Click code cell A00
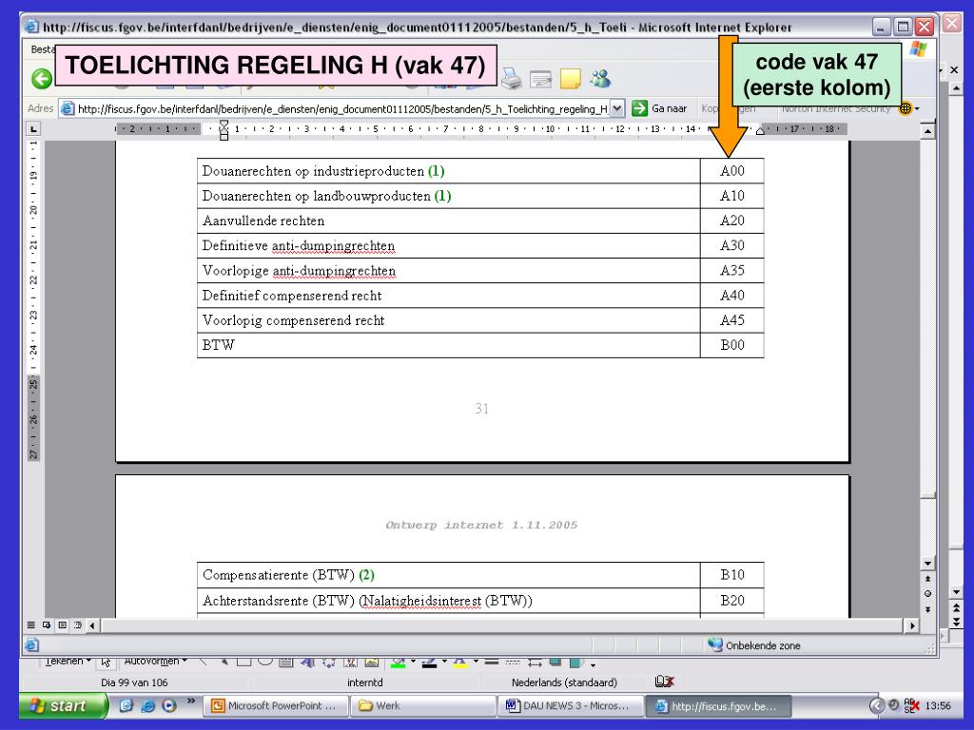Image resolution: width=974 pixels, height=730 pixels. point(731,171)
